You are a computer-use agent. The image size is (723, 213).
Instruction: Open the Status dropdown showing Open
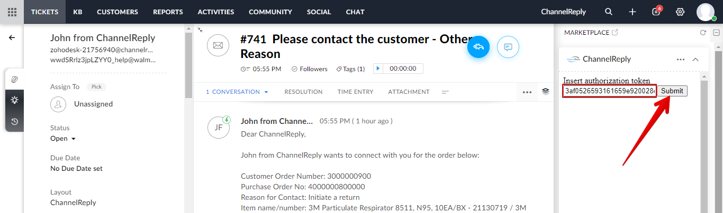pyautogui.click(x=62, y=139)
